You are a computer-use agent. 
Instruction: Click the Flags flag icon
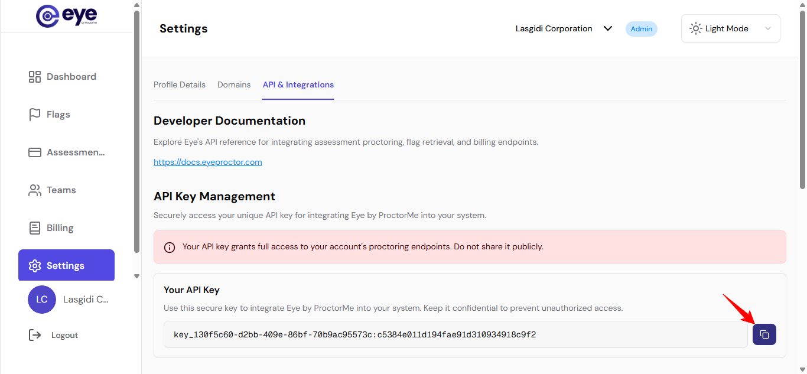coord(35,115)
